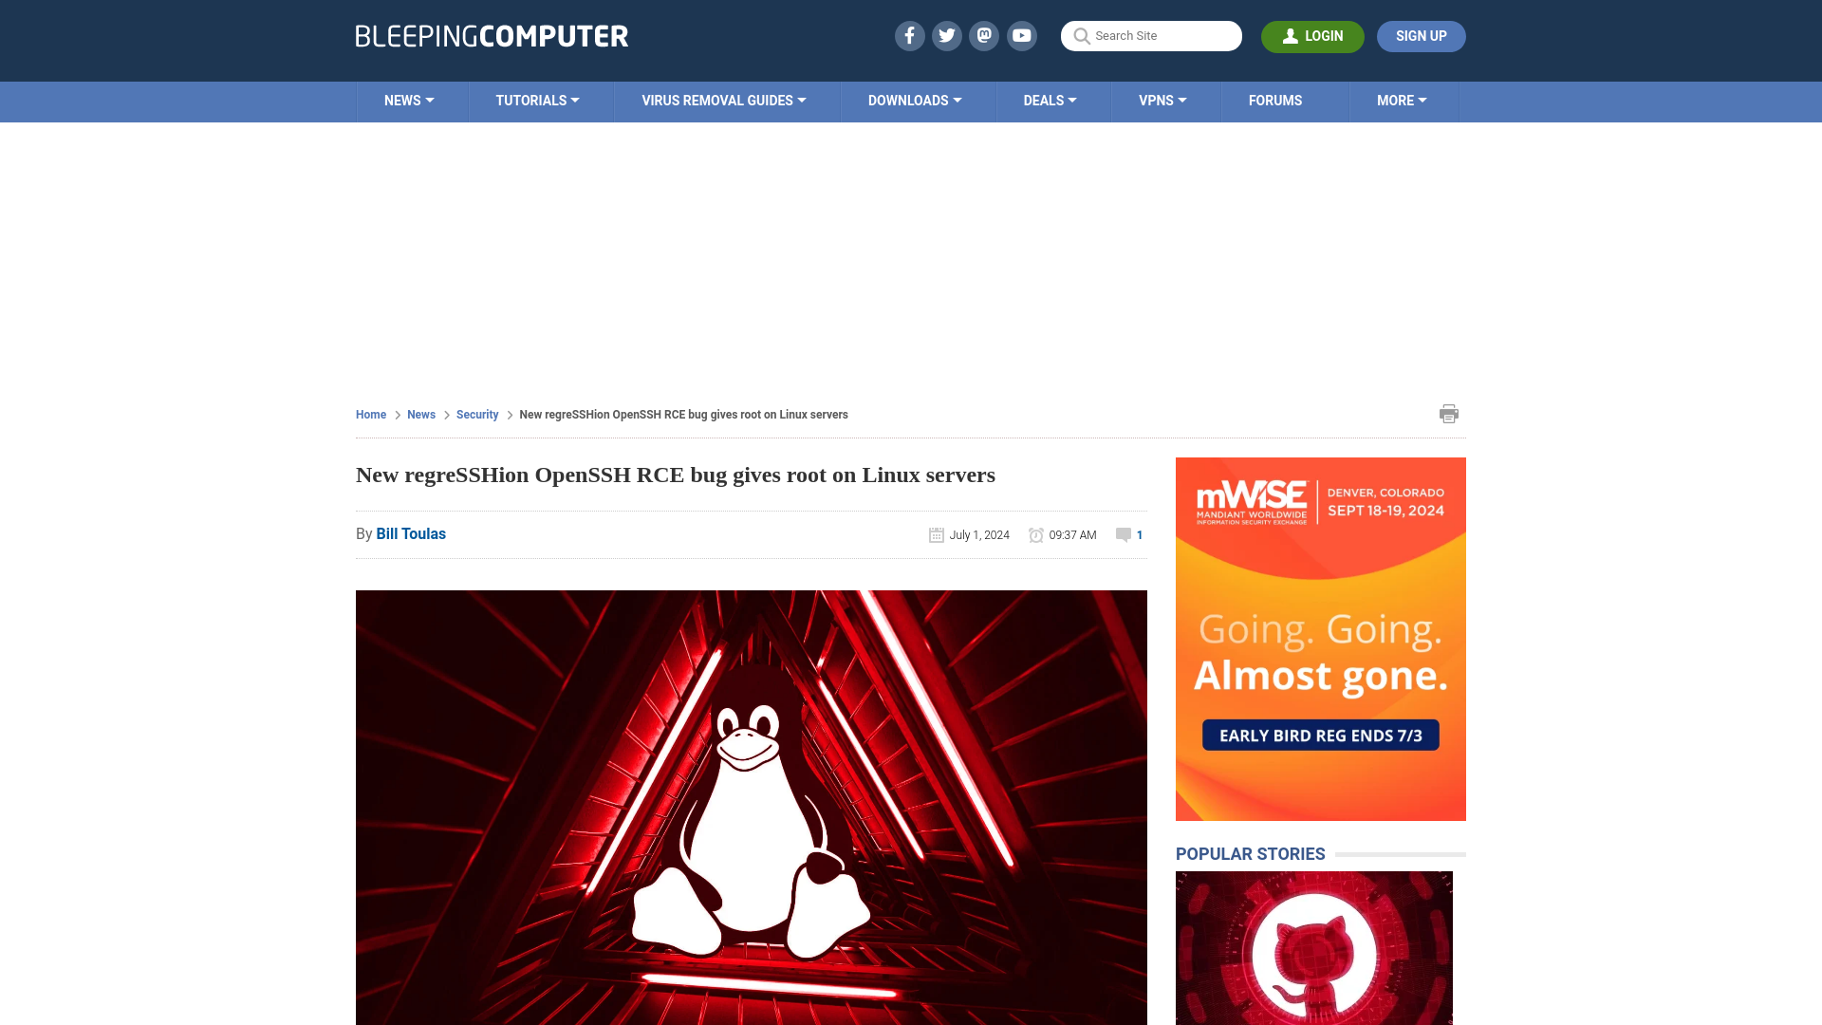Click the BleepingComputer Twitter icon
The image size is (1822, 1025).
pyautogui.click(x=947, y=35)
